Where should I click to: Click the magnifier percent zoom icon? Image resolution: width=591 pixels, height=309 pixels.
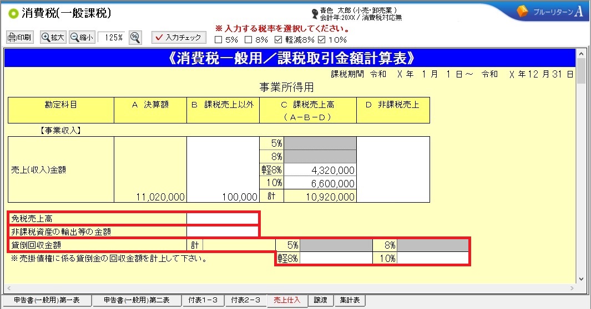tap(135, 37)
